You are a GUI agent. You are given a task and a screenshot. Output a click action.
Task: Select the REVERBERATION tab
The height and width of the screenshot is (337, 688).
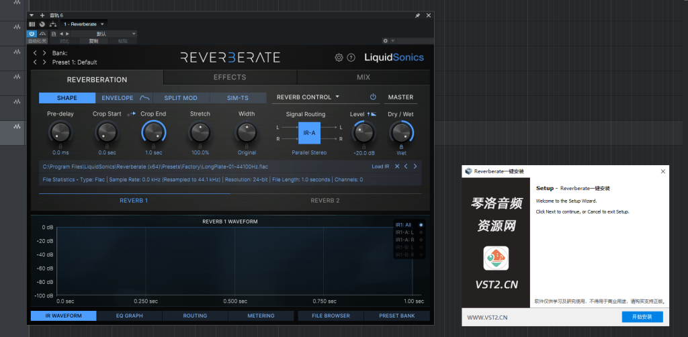[97, 80]
